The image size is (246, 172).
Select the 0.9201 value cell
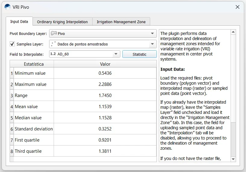(105, 140)
